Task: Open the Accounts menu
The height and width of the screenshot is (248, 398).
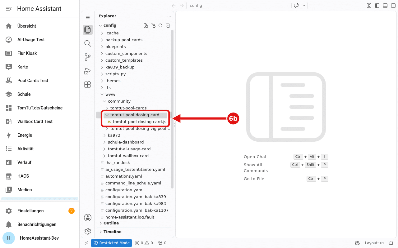Action: pyautogui.click(x=88, y=218)
